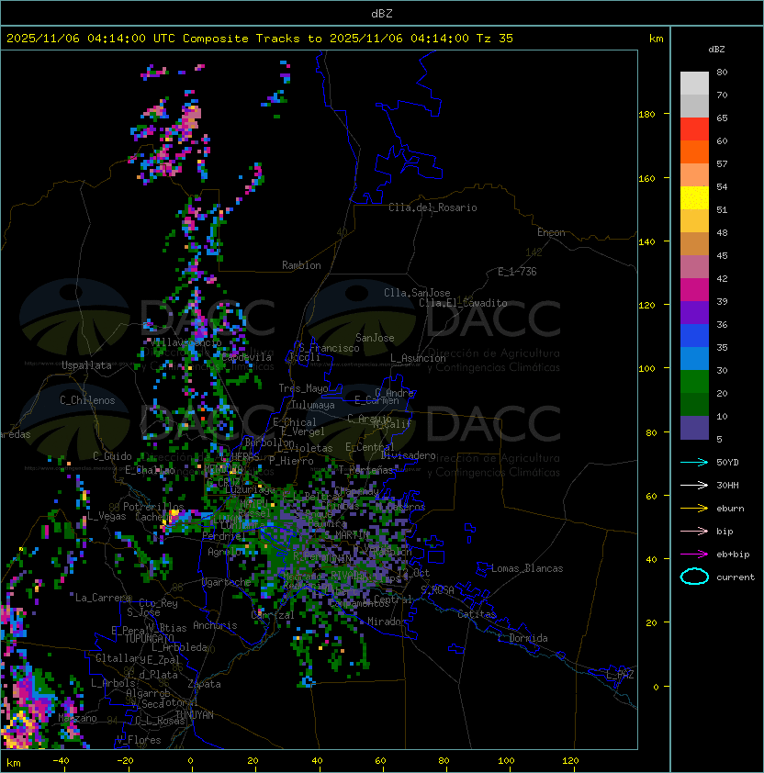Click the 'V_Flores' map label

pyautogui.click(x=139, y=740)
